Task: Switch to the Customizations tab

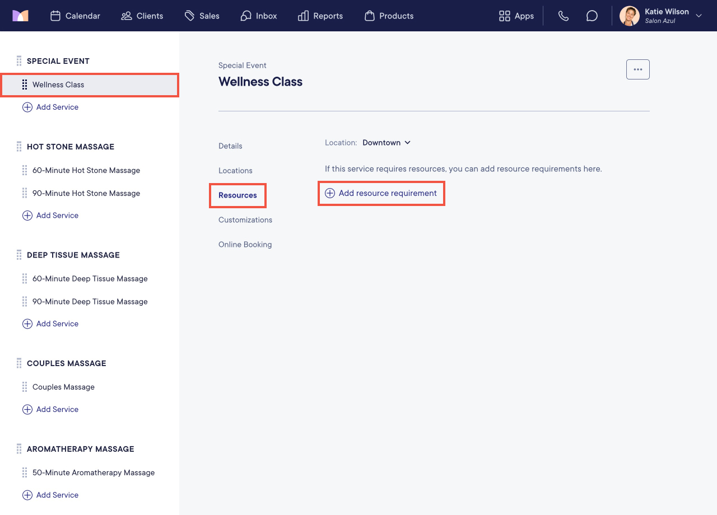Action: (x=245, y=220)
